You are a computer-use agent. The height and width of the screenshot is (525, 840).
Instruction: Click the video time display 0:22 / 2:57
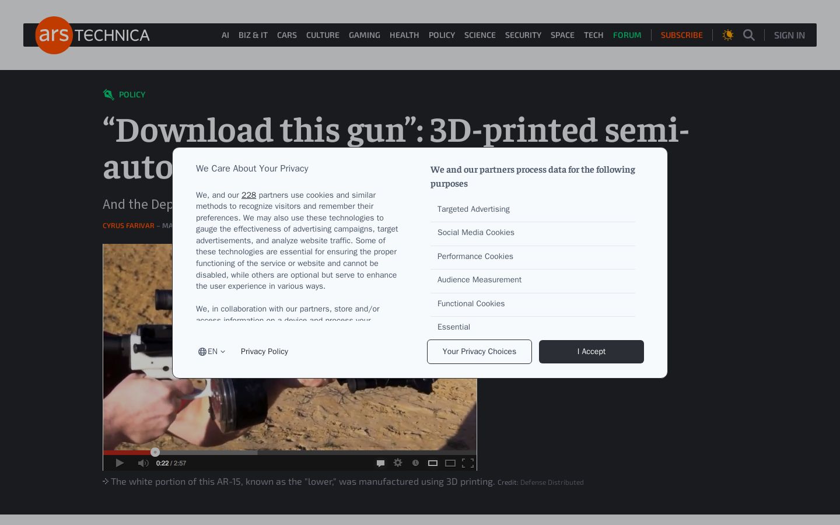(x=171, y=463)
